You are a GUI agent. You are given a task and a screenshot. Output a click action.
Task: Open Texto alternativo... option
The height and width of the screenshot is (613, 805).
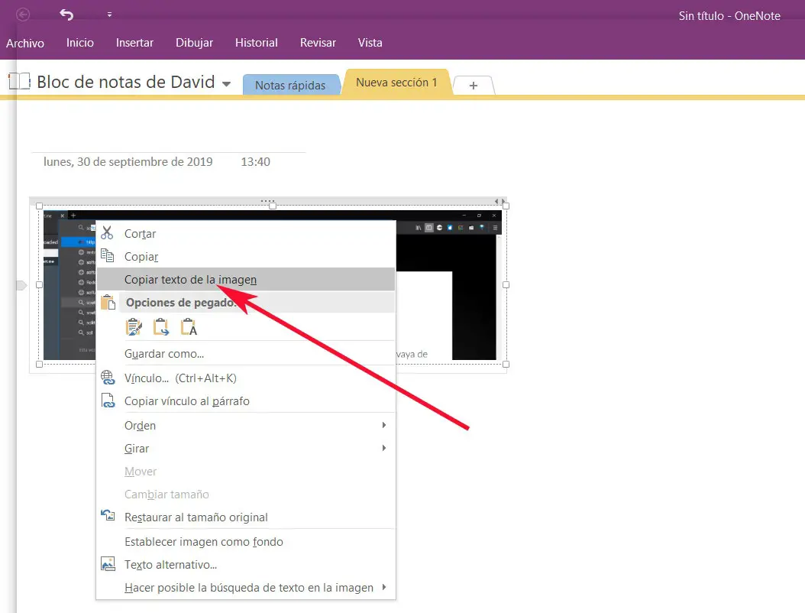click(245, 565)
